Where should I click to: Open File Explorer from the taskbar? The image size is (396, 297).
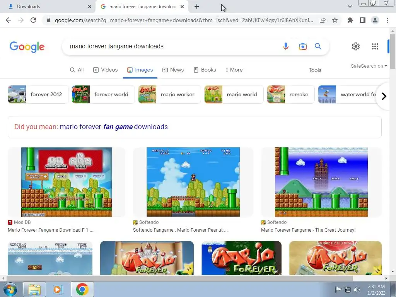coord(34,289)
